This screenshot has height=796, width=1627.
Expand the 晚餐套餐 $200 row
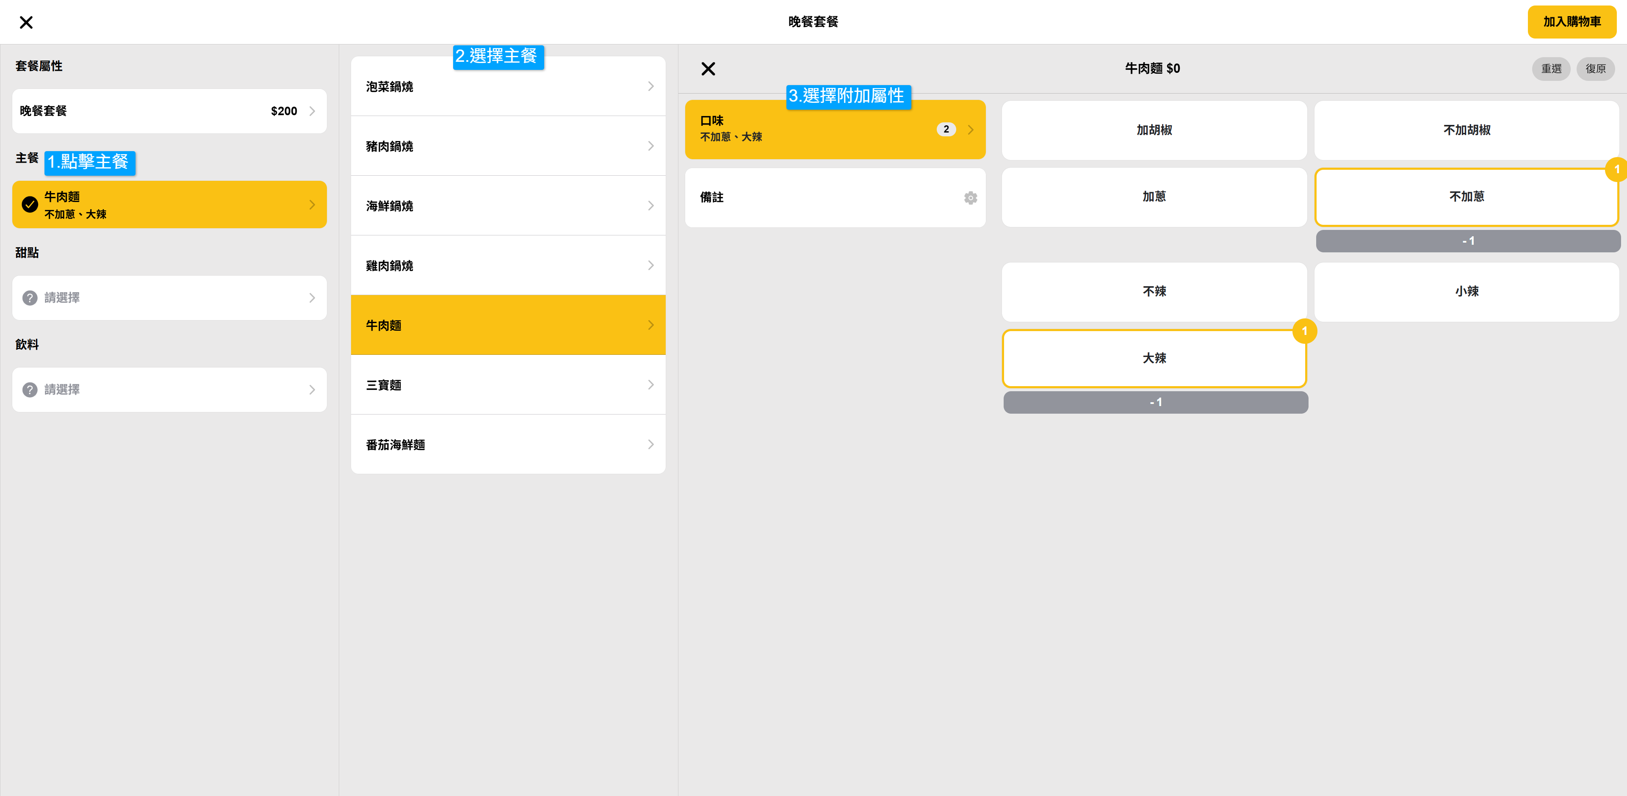169,111
